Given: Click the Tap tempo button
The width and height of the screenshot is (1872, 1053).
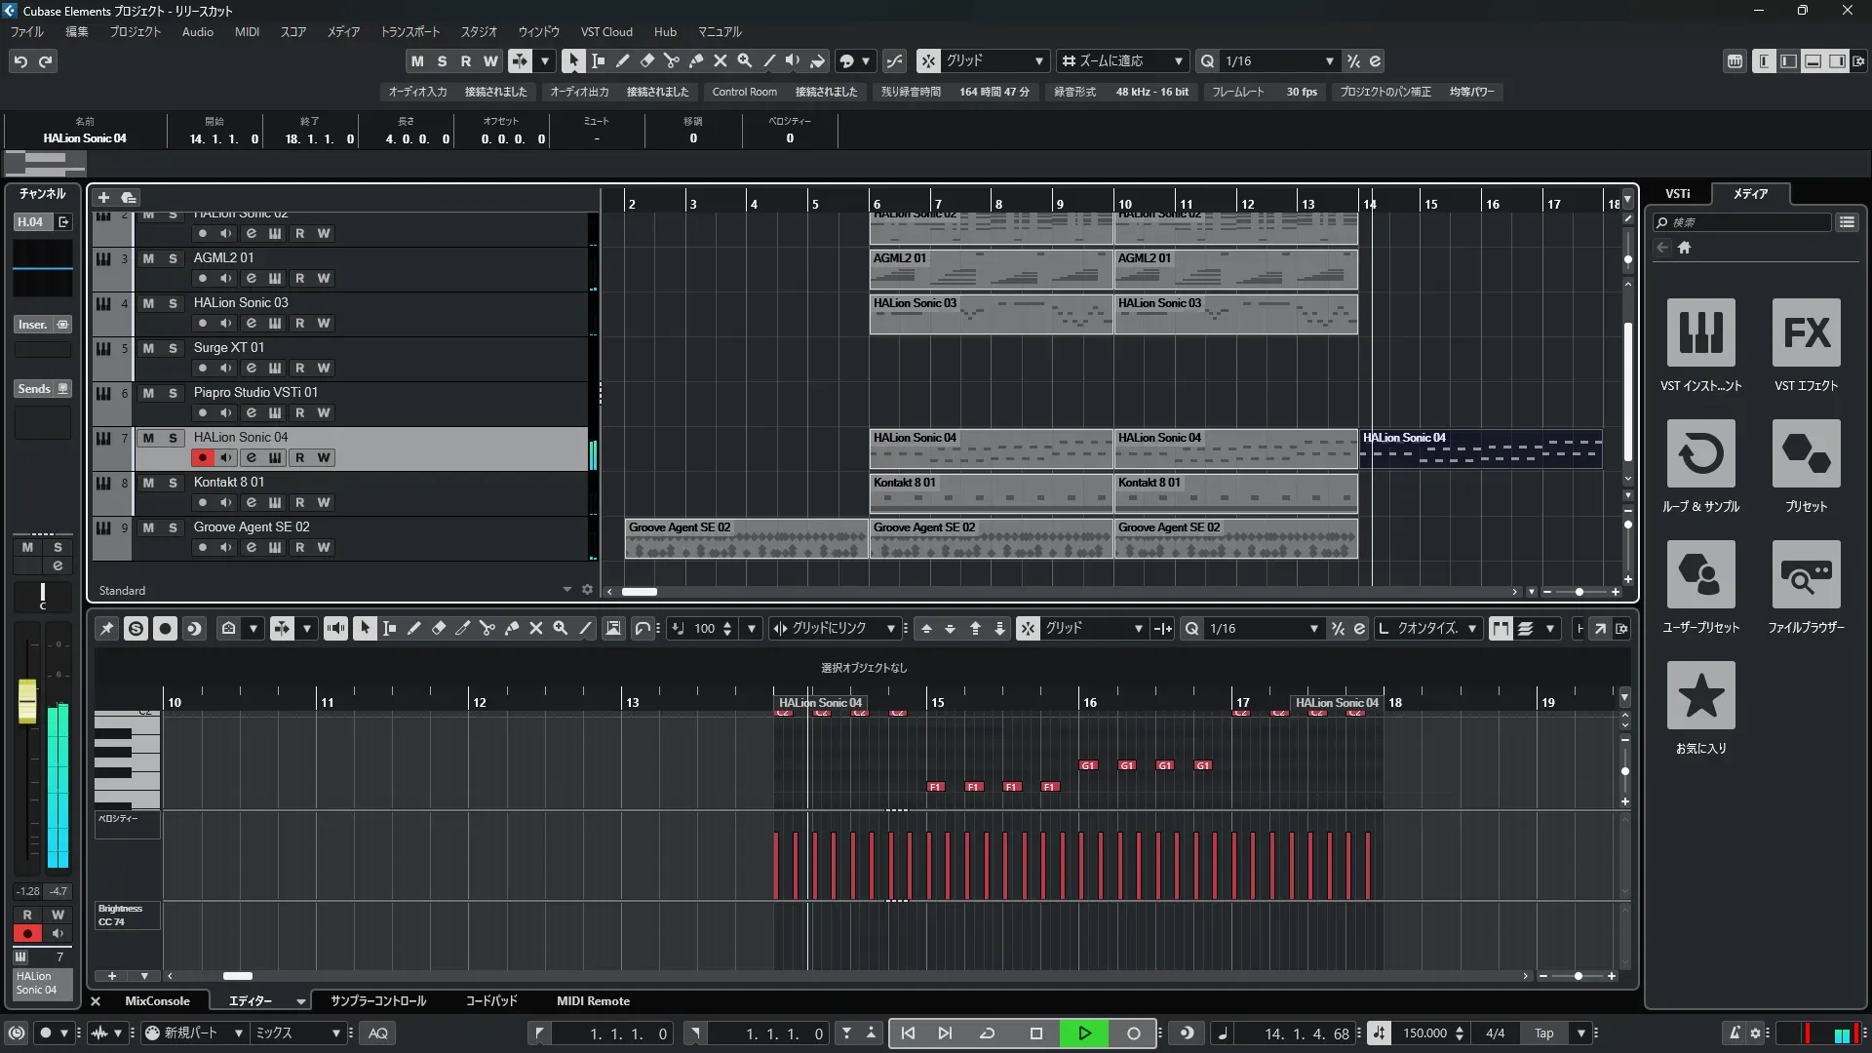Looking at the screenshot, I should tap(1543, 1033).
